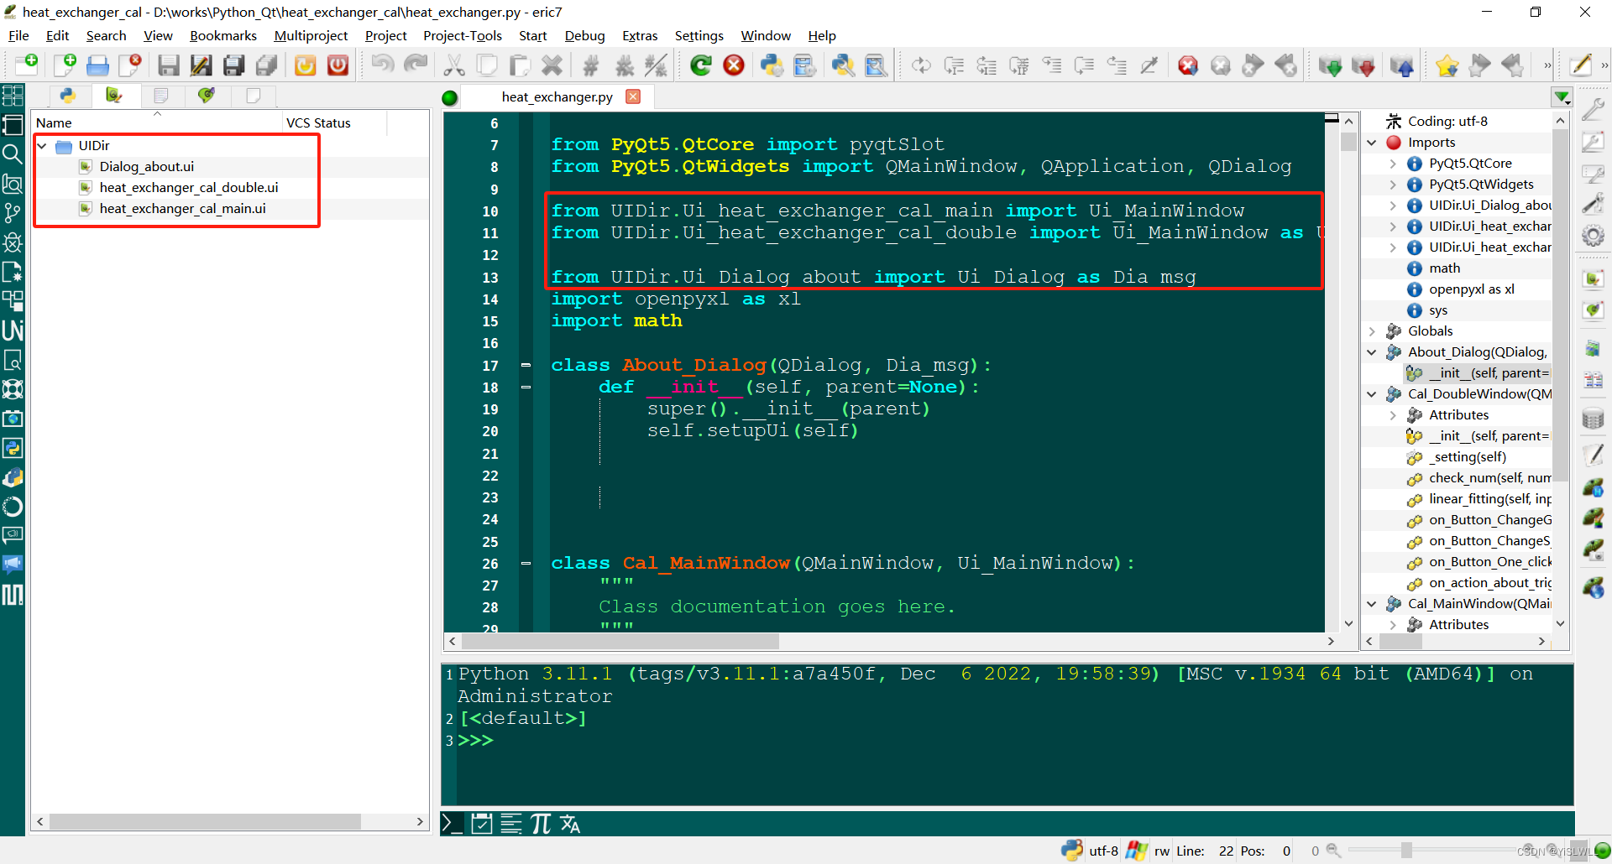Click the New editor window toolbar icon
Image resolution: width=1612 pixels, height=864 pixels.
26,65
